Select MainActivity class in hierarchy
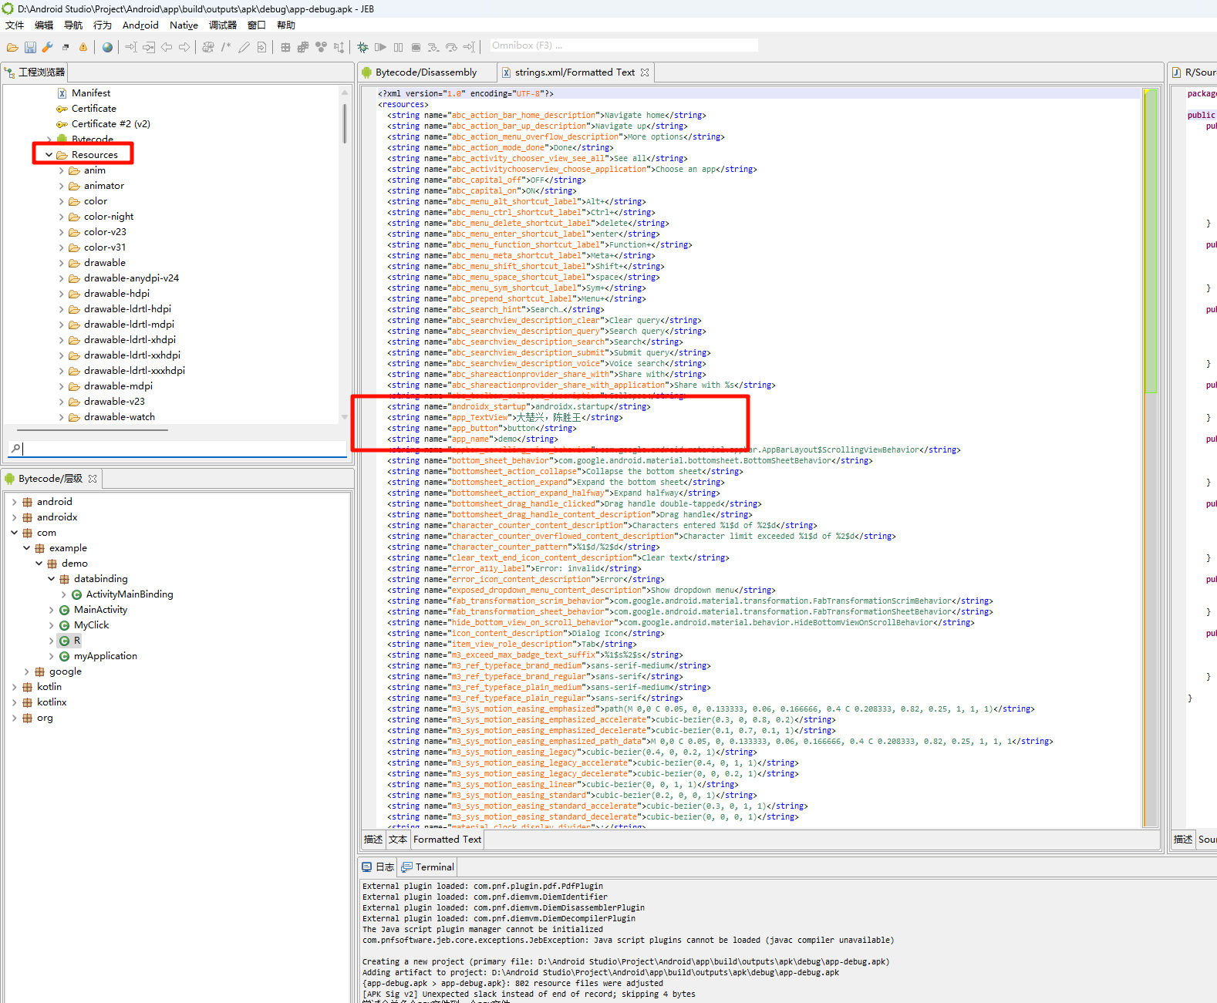This screenshot has height=1003, width=1217. point(100,610)
